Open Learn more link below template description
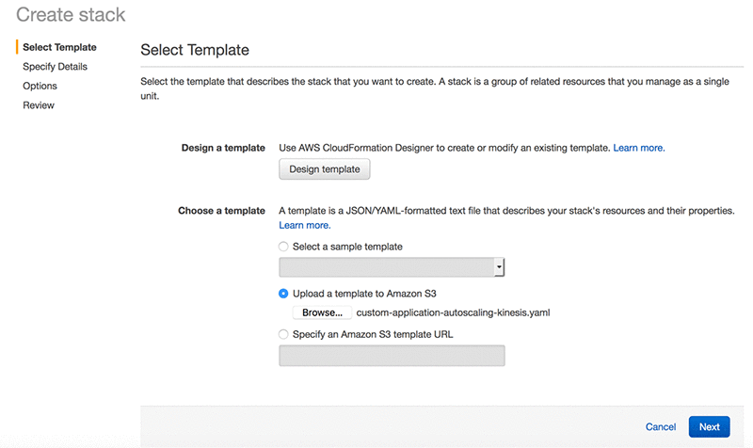The height and width of the screenshot is (448, 753). click(x=305, y=226)
